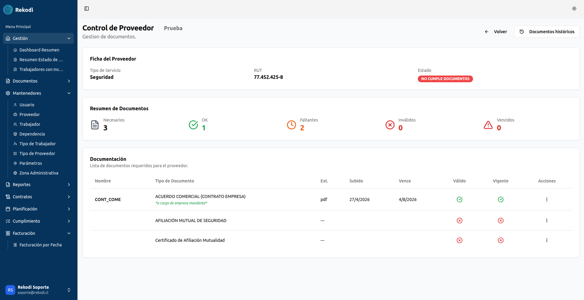The height and width of the screenshot is (300, 584).
Task: Toggle the sidebar collapse icon
Action: (x=87, y=9)
